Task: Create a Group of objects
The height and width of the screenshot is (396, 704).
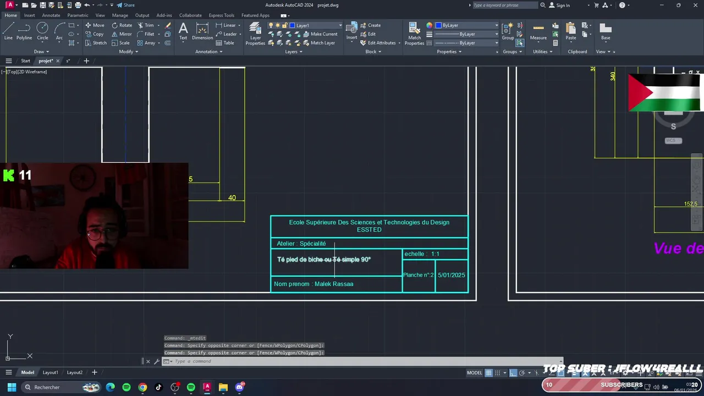Action: point(508,31)
